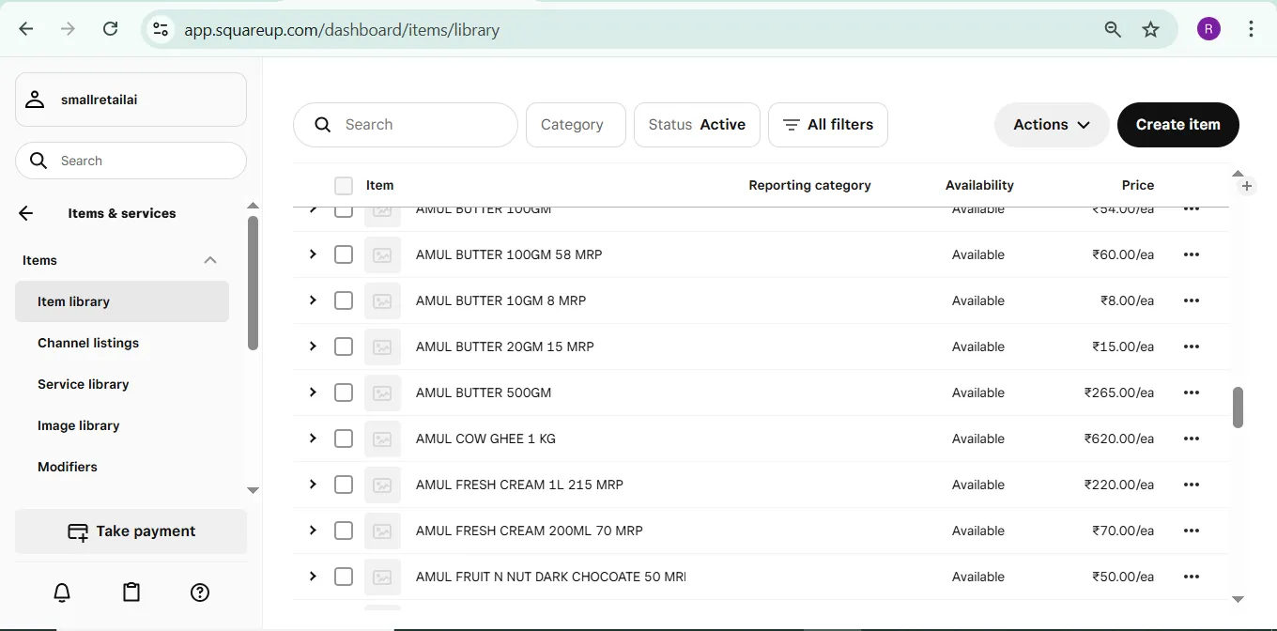Check AMUL COW GHEE 1 KG checkbox
Image resolution: width=1277 pixels, height=631 pixels.
point(344,439)
